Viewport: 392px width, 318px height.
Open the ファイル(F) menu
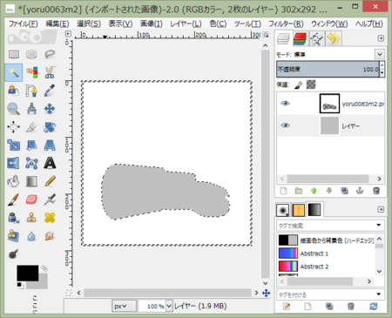(24, 24)
